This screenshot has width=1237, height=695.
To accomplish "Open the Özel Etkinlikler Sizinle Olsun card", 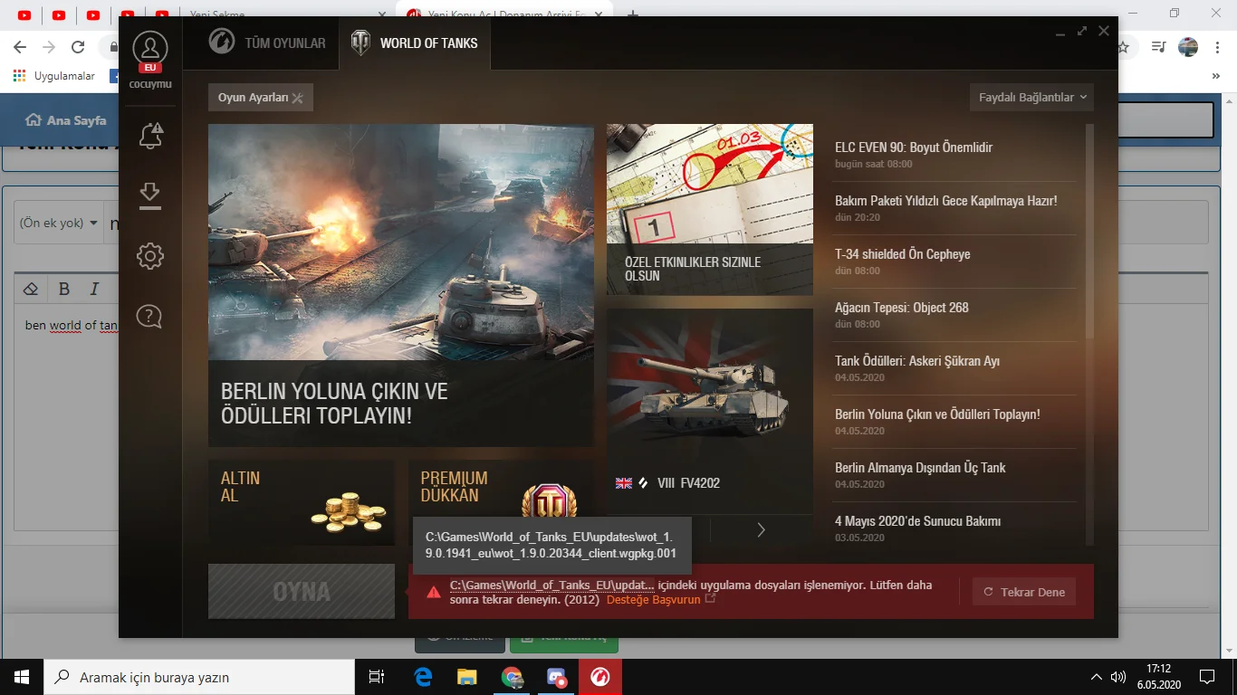I will [x=710, y=209].
